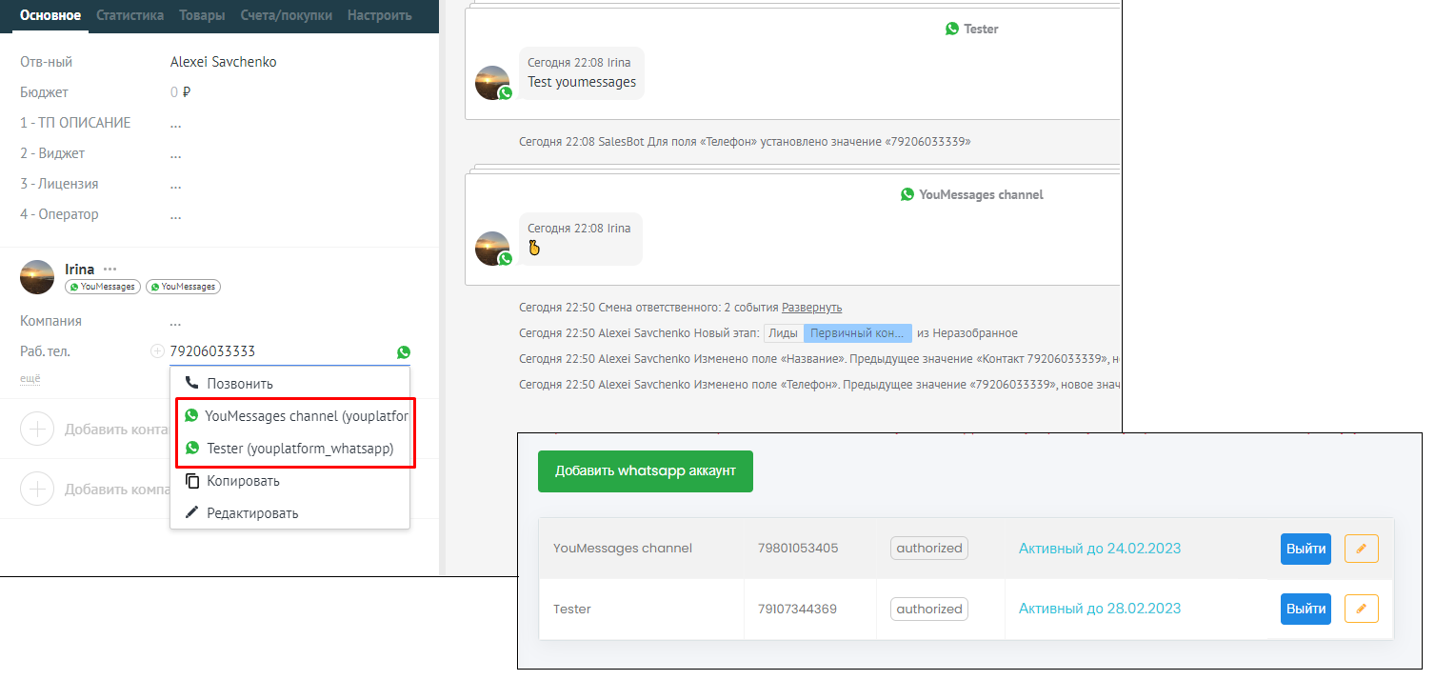
Task: Open Irina's contact avatar in left panel
Action: pyautogui.click(x=37, y=277)
